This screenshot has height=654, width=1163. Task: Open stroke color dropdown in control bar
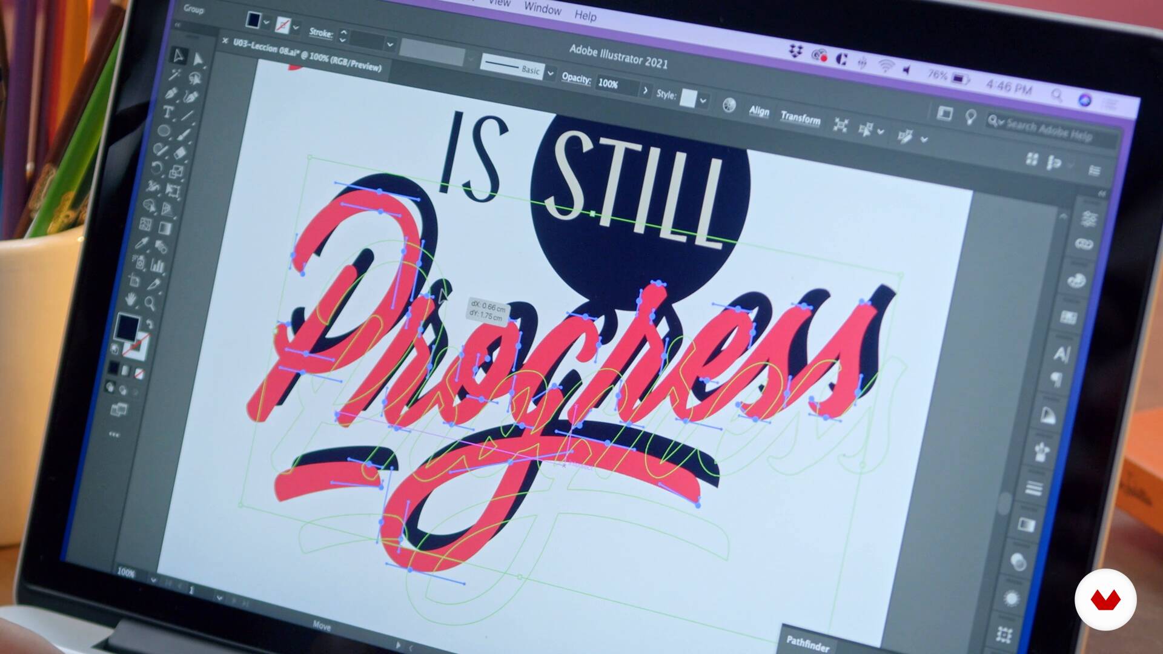[296, 28]
